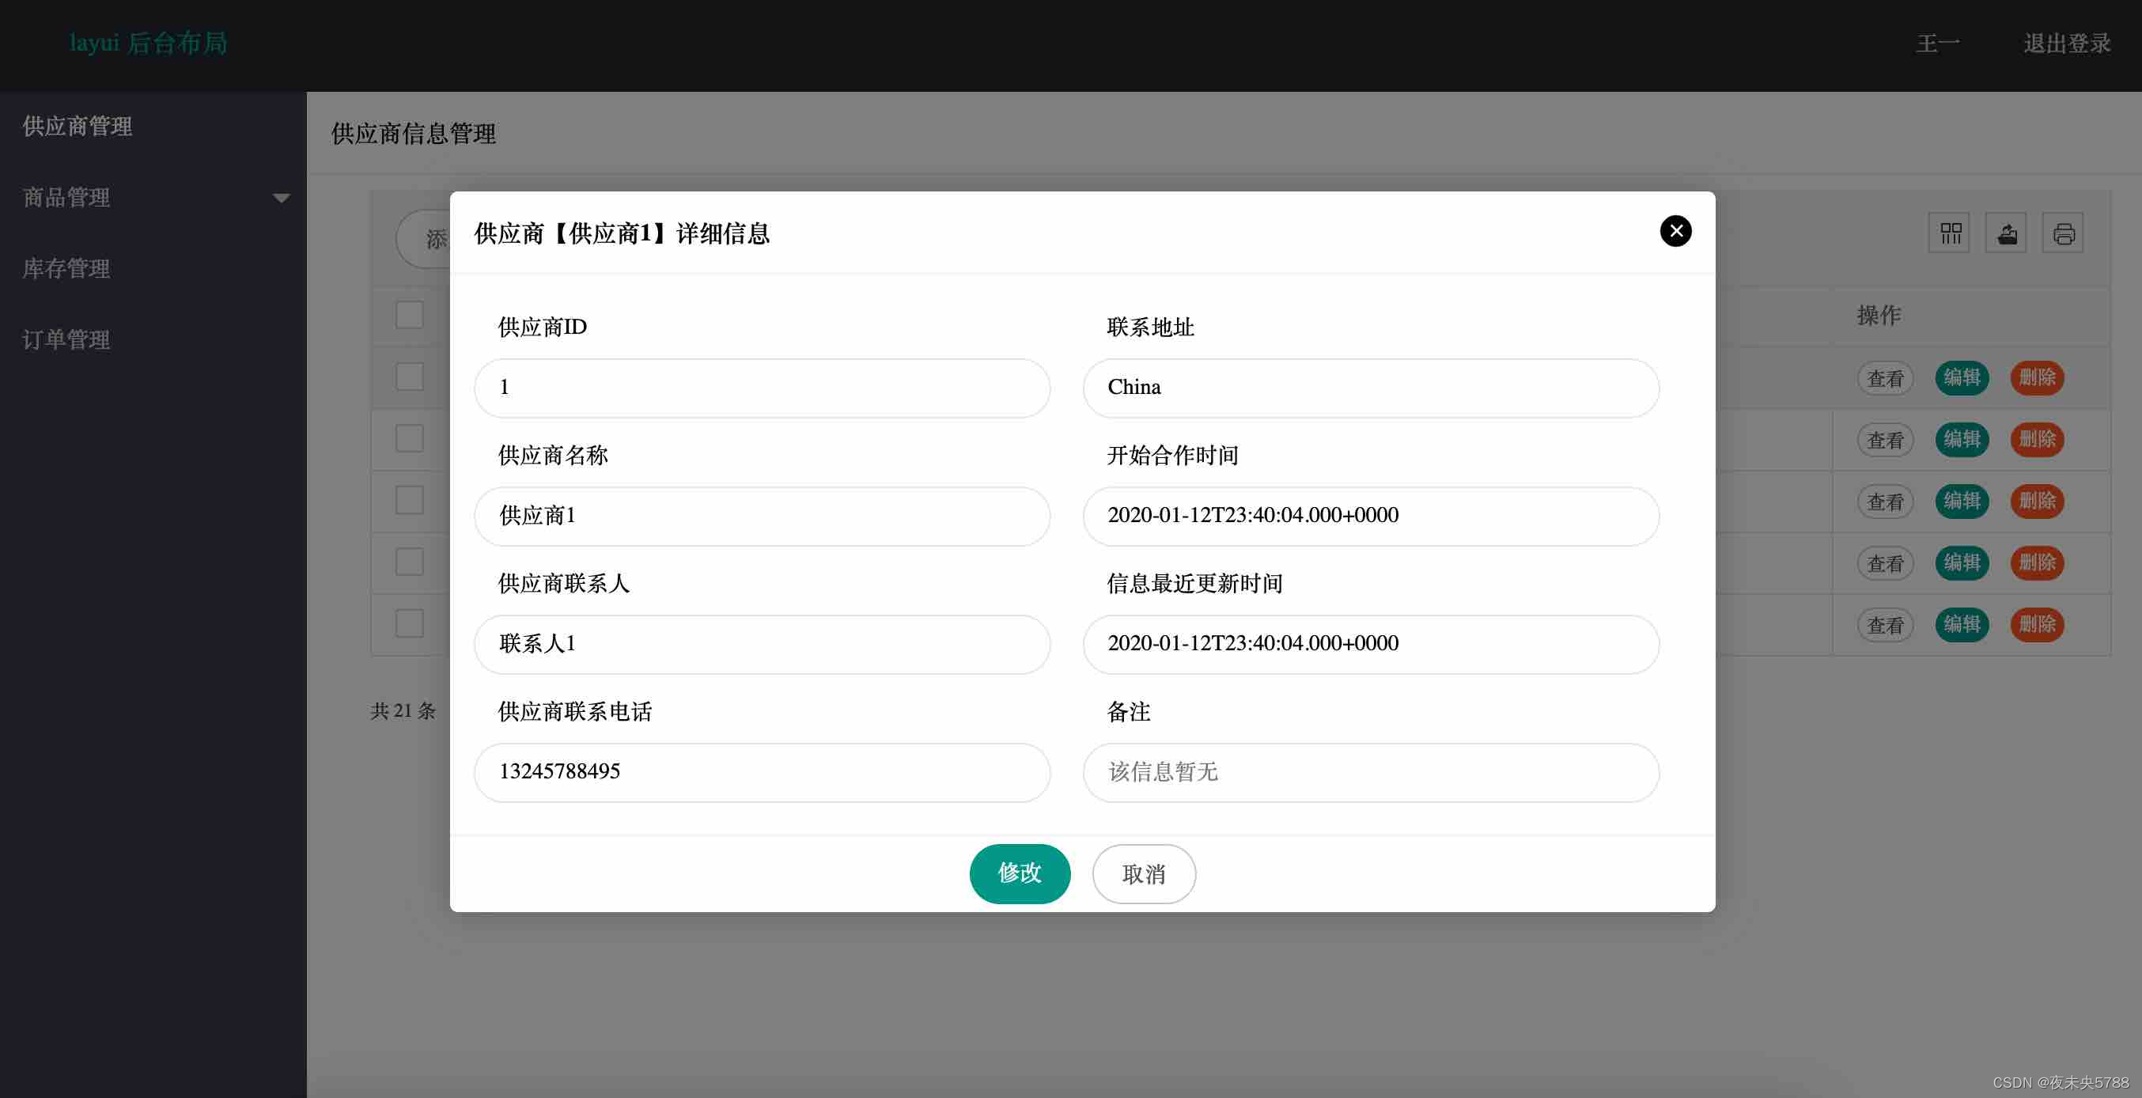Click the table export icon
The height and width of the screenshot is (1098, 2142).
click(x=2007, y=233)
